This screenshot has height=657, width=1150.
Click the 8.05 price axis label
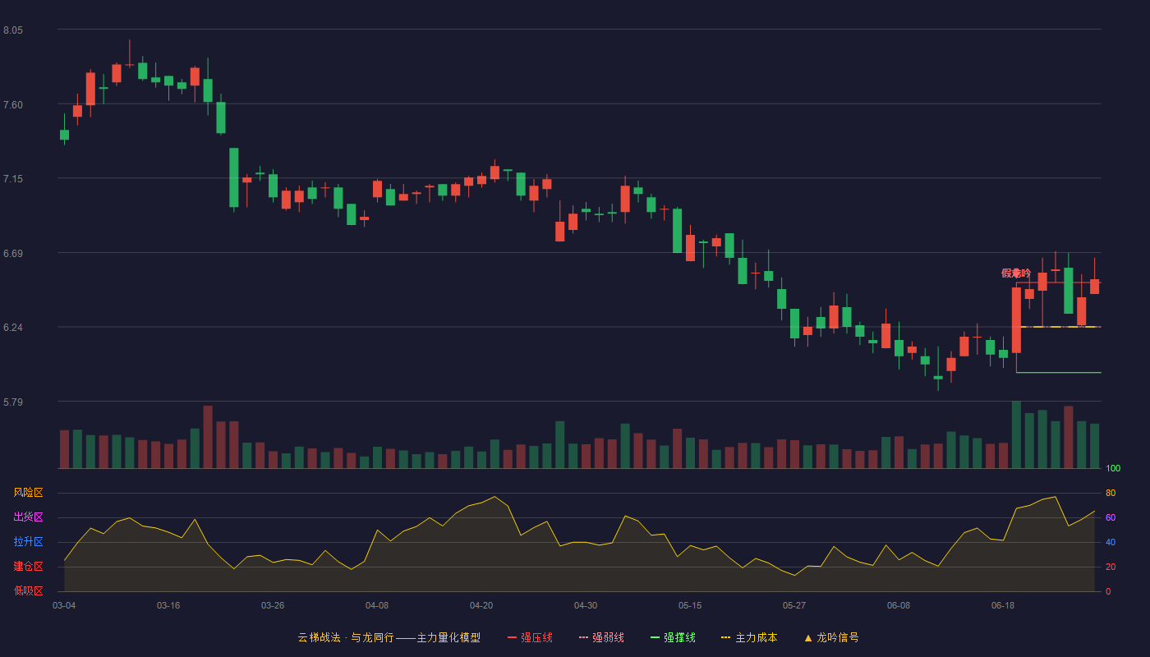point(13,30)
